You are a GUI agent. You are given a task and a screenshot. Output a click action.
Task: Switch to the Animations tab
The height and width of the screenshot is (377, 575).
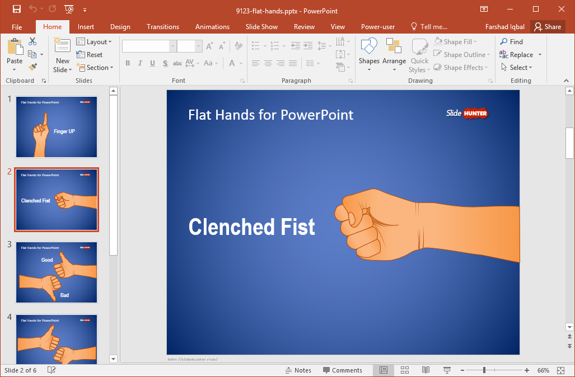click(x=212, y=27)
